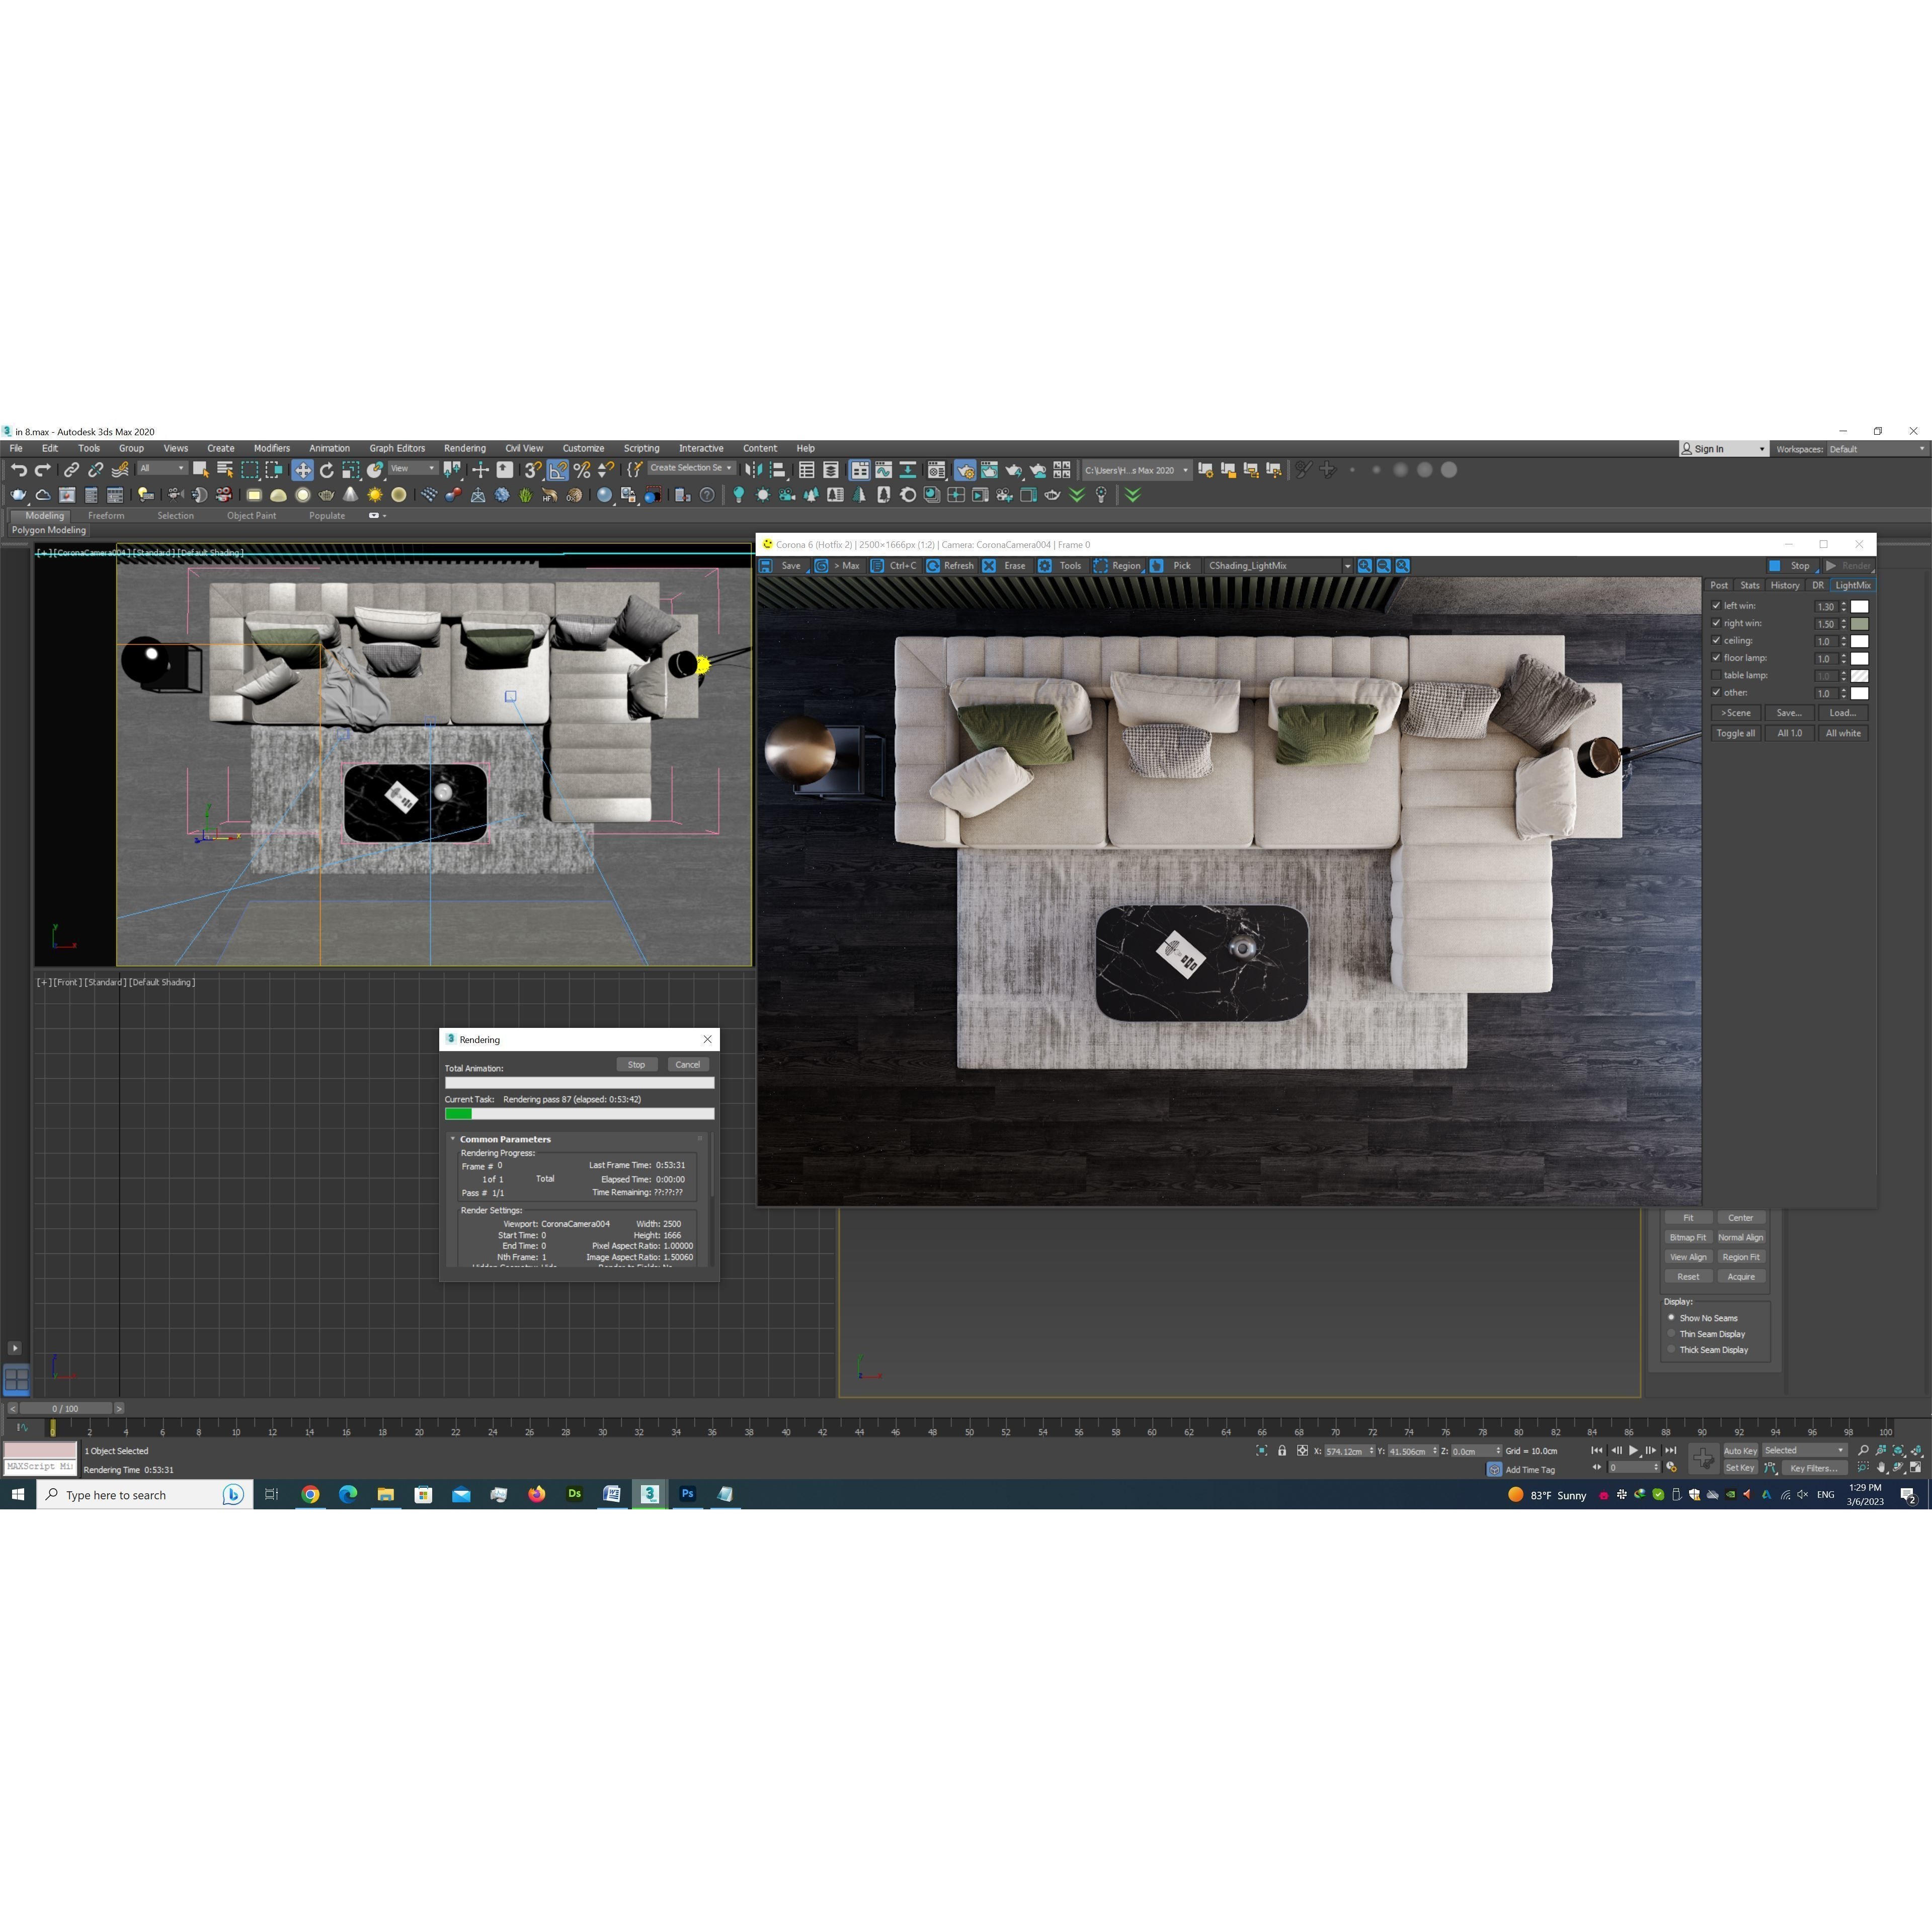This screenshot has height=1932, width=1932.
Task: Activate the Rotate tool in toolbar
Action: coord(327,470)
